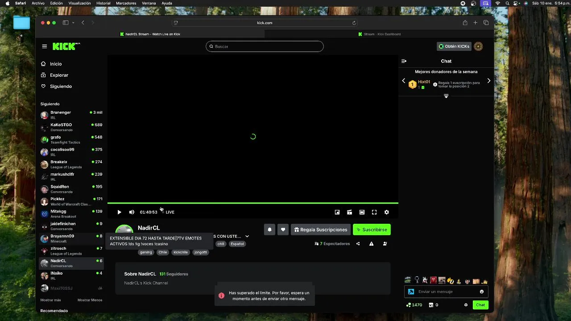The width and height of the screenshot is (571, 321).
Task: Toggle the Safari sidebar
Action: (66, 23)
